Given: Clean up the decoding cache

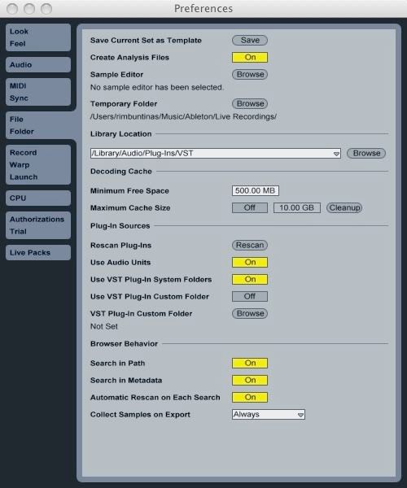Looking at the screenshot, I should tap(344, 207).
